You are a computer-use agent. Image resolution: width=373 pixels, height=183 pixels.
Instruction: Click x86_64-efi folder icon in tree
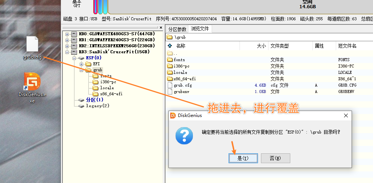[x=96, y=94]
